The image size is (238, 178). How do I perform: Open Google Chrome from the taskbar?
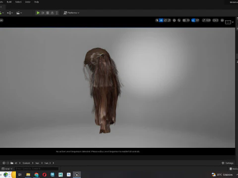coord(36,175)
